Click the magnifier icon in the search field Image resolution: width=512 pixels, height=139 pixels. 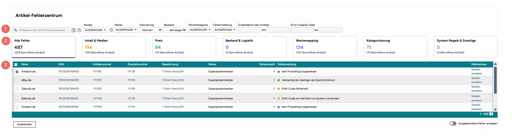(16, 30)
